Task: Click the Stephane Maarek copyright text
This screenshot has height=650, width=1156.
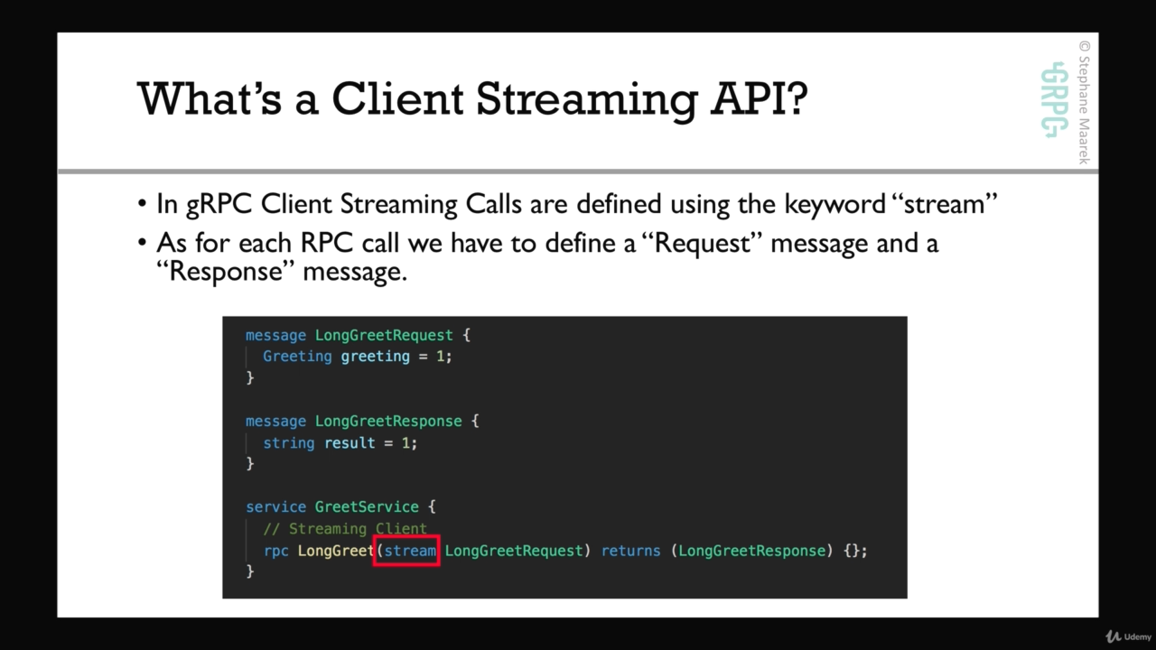Action: (1084, 102)
